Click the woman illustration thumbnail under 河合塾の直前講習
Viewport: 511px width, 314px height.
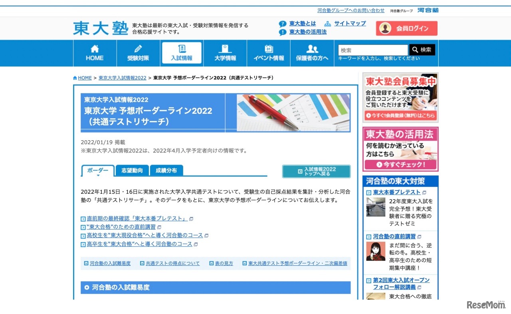coord(376,251)
